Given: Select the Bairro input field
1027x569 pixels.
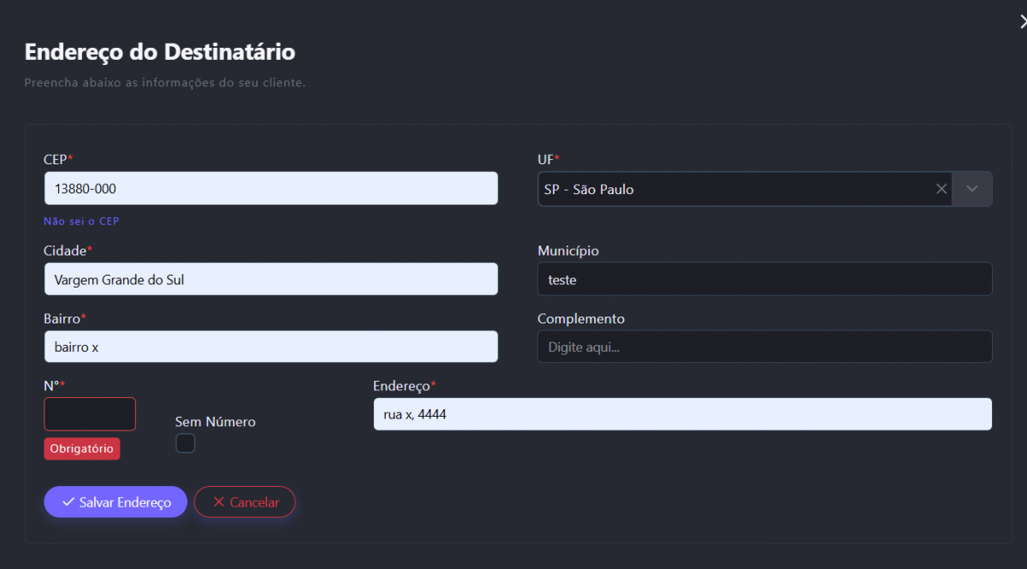Looking at the screenshot, I should click(x=270, y=347).
